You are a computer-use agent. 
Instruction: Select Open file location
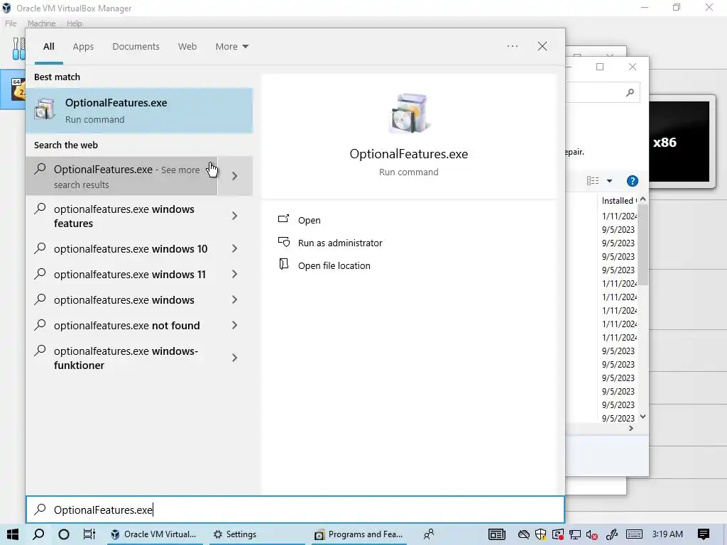[x=334, y=265]
